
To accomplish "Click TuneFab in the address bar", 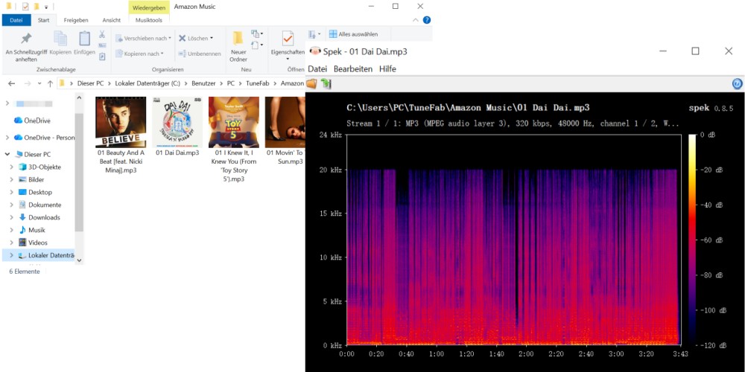I will pyautogui.click(x=257, y=83).
